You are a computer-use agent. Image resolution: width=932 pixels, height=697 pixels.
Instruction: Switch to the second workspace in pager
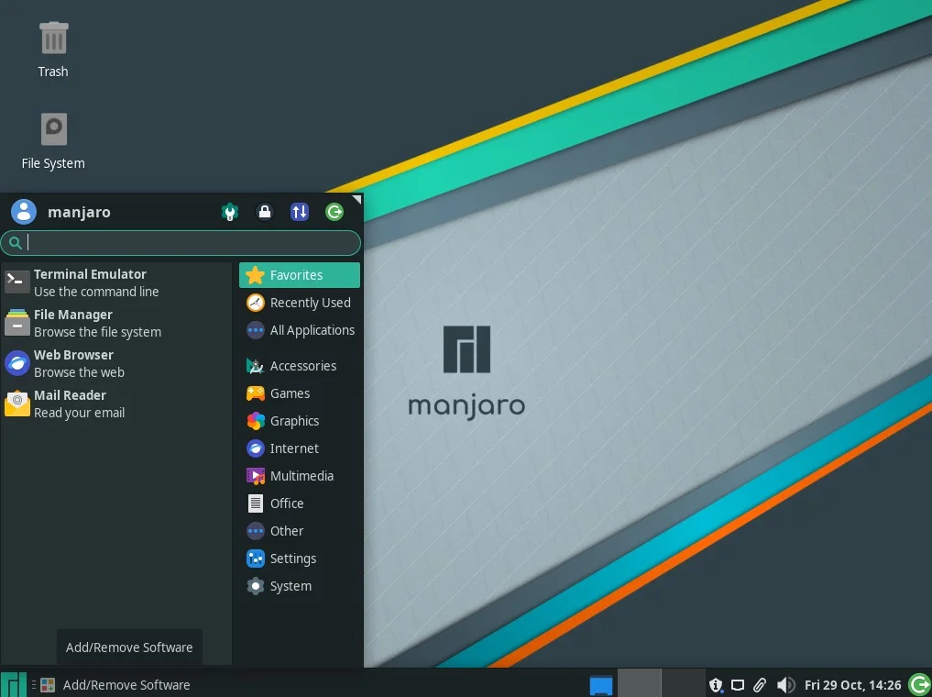tap(684, 683)
